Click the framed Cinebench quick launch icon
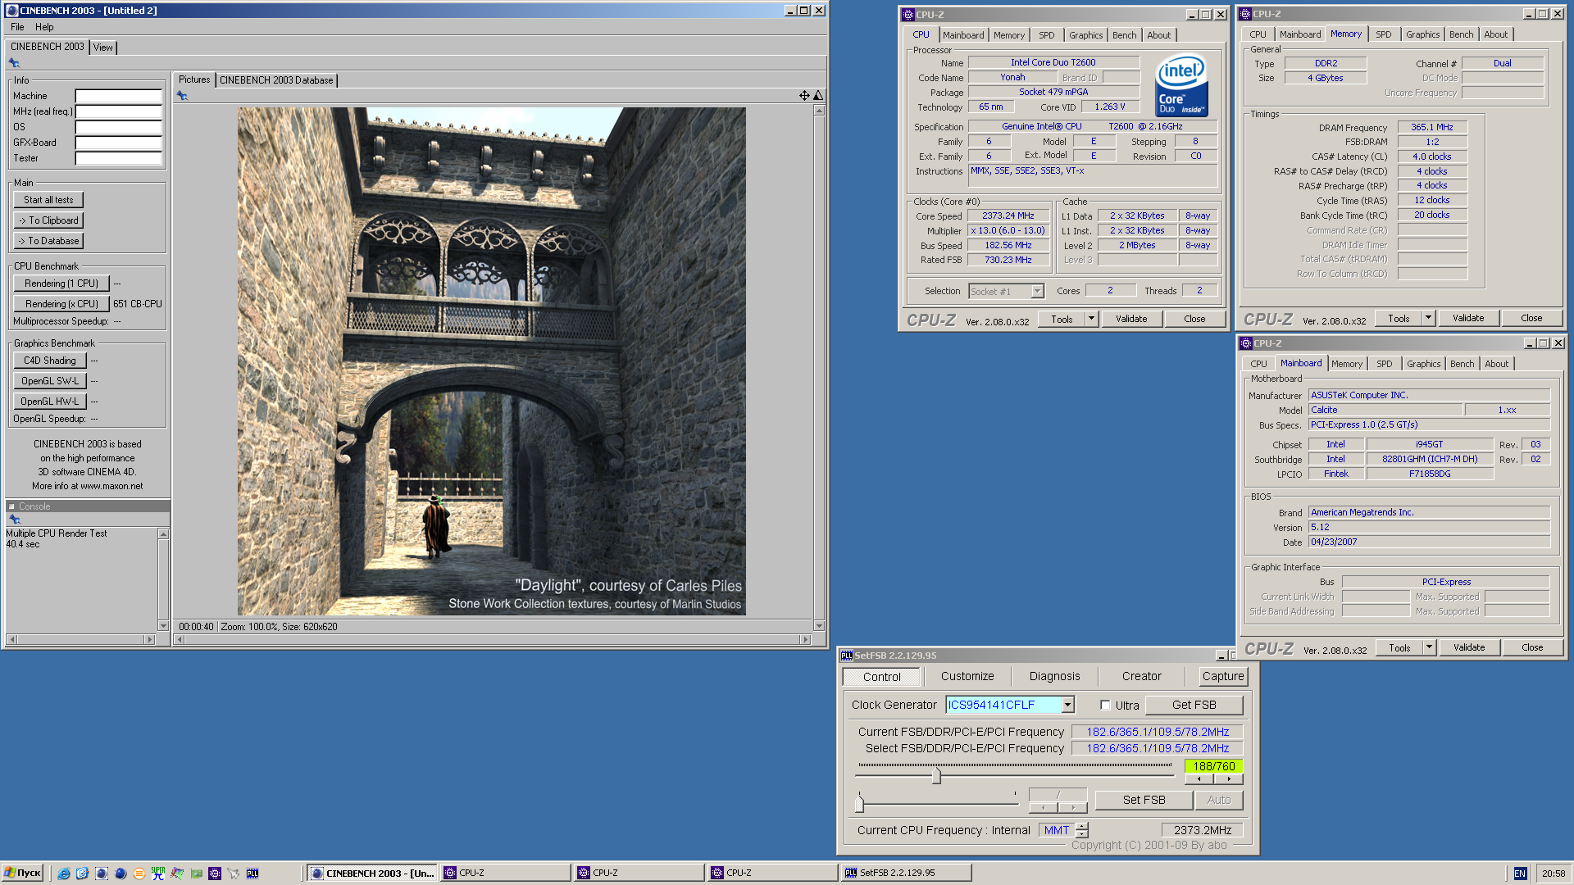 point(101,874)
